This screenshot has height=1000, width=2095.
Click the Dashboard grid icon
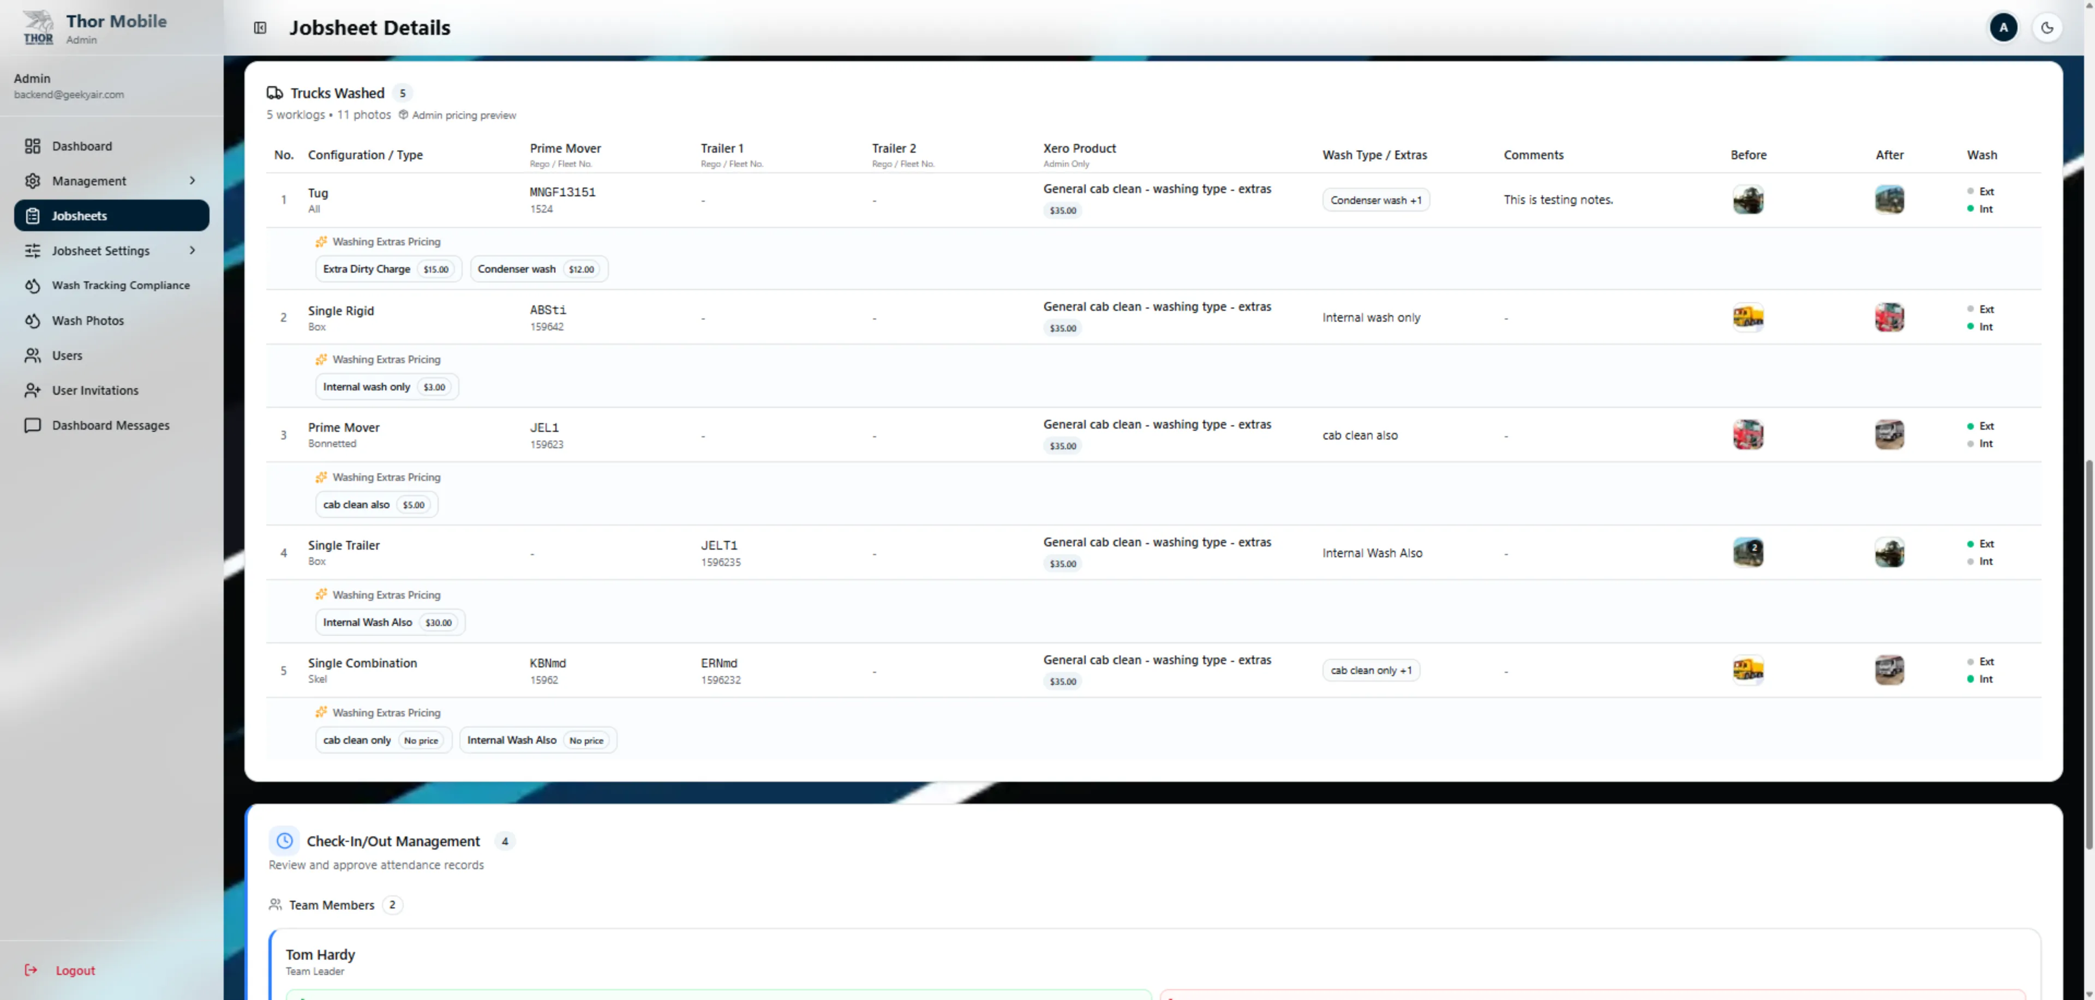33,146
